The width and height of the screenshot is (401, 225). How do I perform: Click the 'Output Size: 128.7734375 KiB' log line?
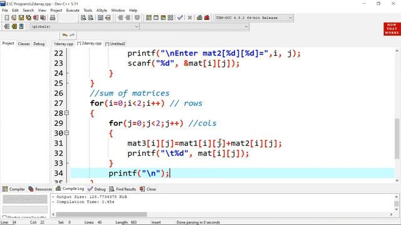pyautogui.click(x=90, y=197)
